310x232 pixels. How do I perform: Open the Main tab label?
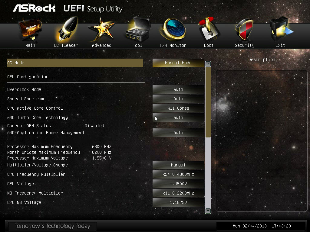(x=30, y=45)
